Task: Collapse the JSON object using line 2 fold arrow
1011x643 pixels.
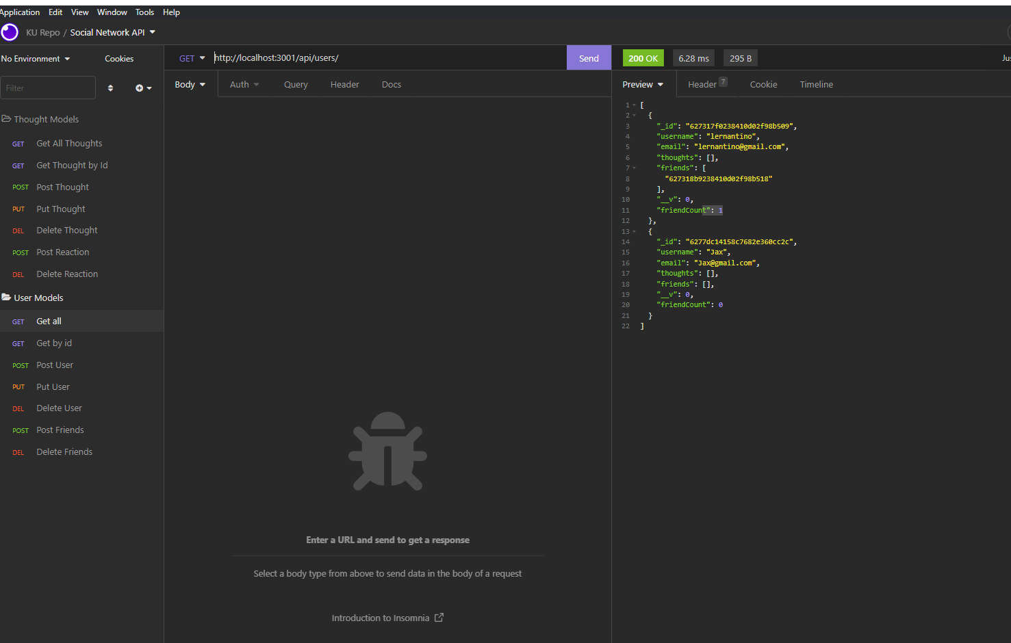Action: (x=635, y=115)
